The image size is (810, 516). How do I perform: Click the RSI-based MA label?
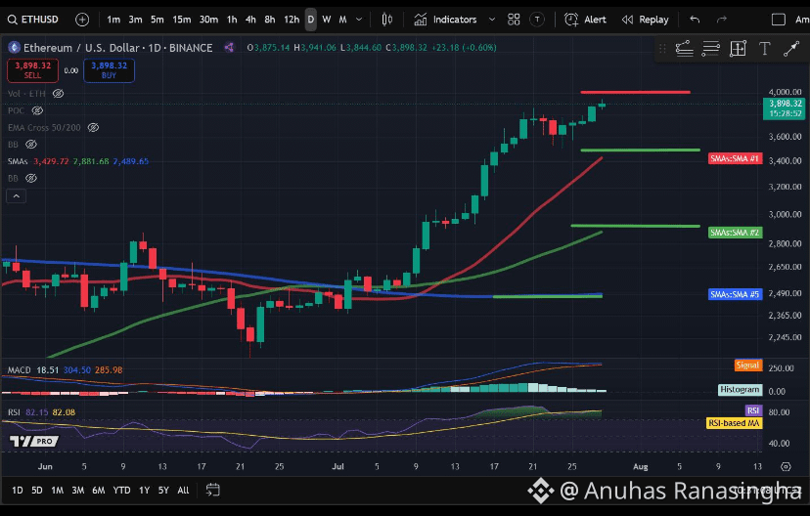734,423
